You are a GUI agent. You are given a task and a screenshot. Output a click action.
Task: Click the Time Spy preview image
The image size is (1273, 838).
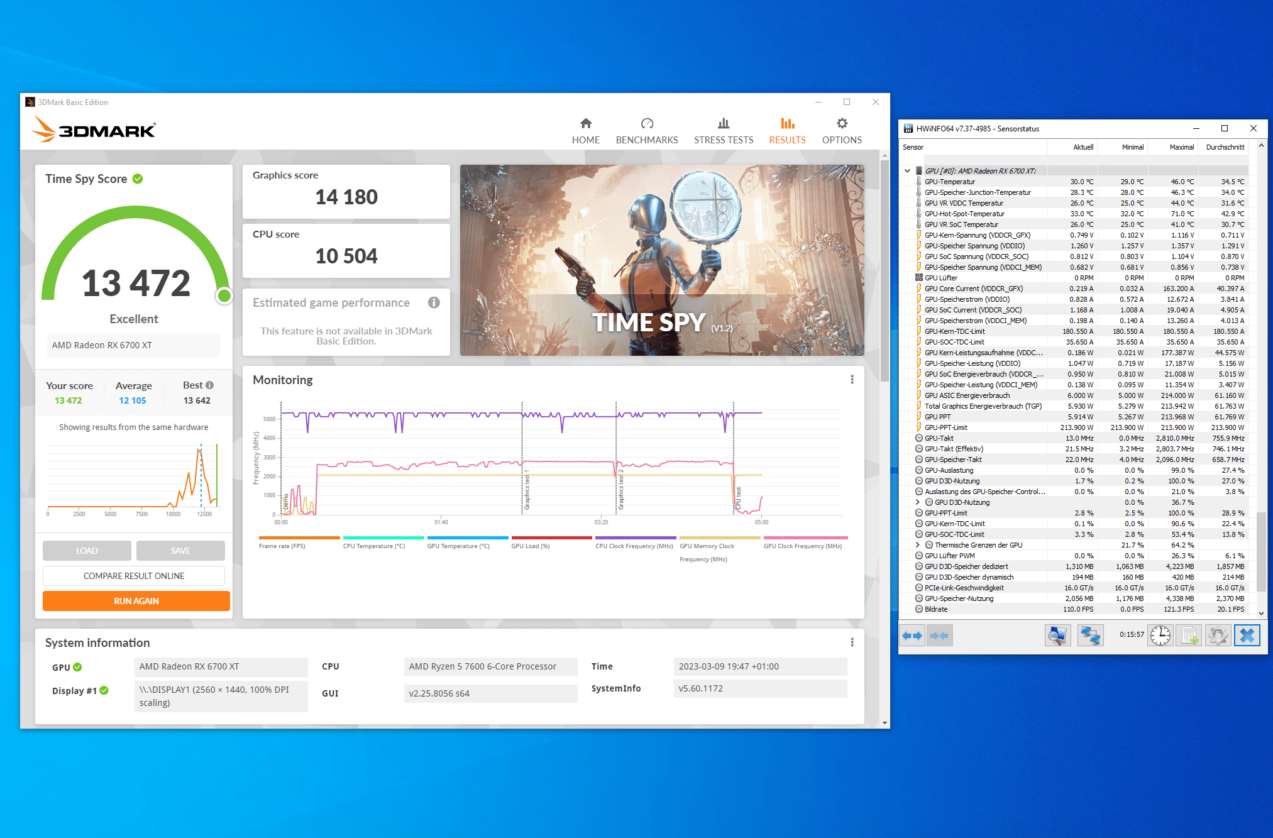click(x=662, y=260)
